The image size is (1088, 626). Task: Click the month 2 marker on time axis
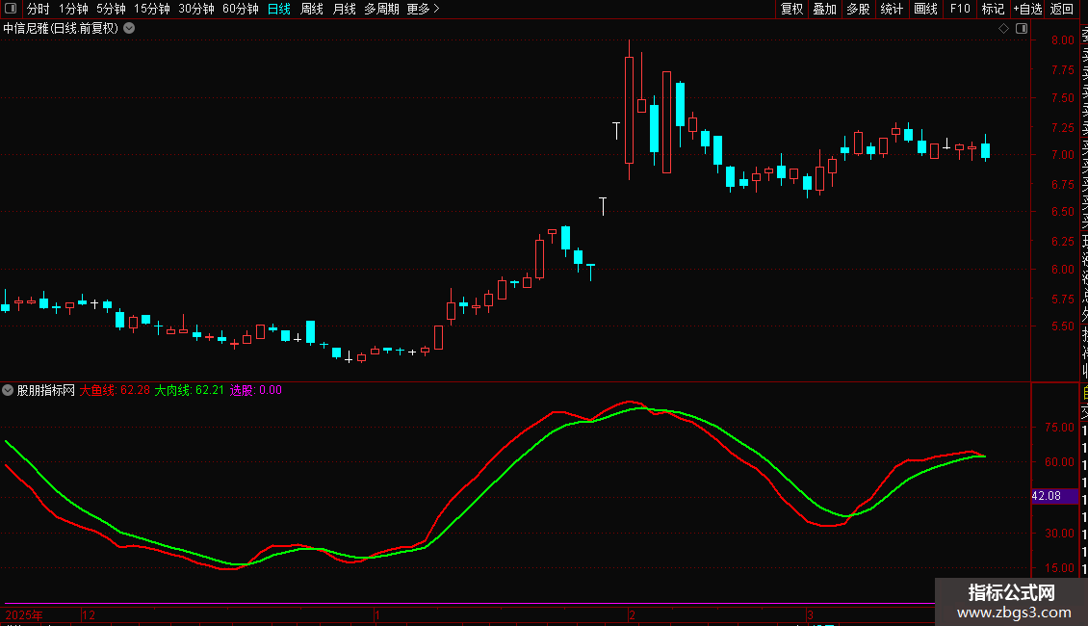633,614
